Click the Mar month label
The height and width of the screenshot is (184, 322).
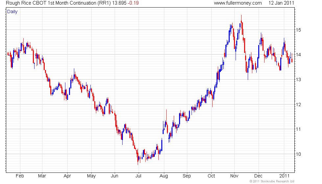tap(42, 176)
